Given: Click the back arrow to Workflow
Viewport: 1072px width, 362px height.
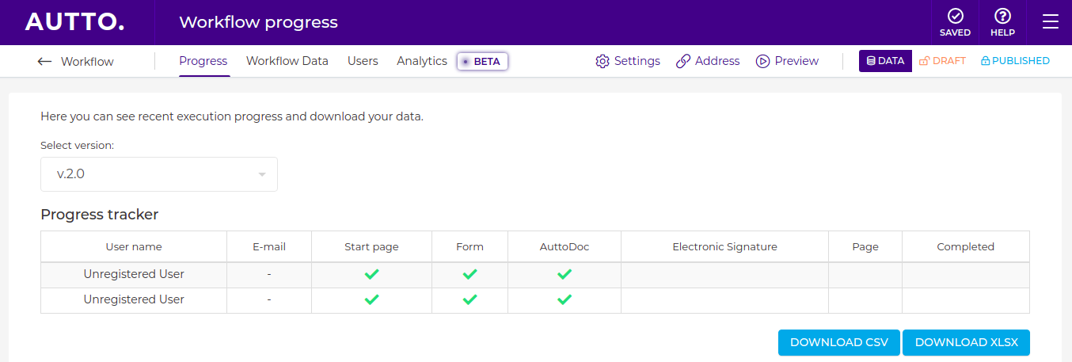Looking at the screenshot, I should coord(45,62).
